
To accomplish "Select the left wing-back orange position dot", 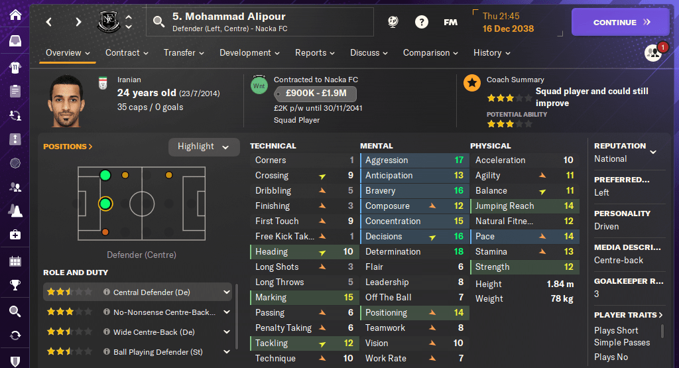I will pyautogui.click(x=125, y=175).
